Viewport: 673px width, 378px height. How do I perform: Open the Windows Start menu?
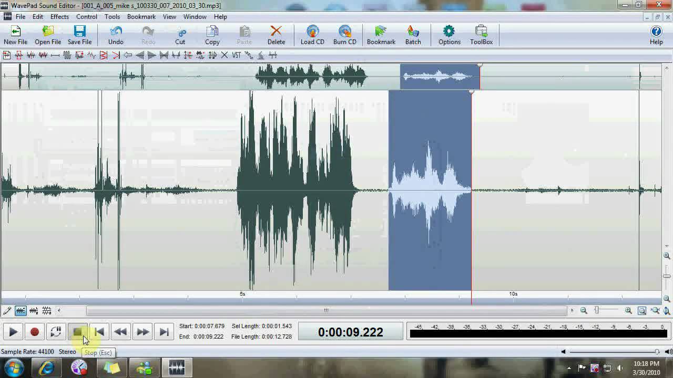[14, 367]
